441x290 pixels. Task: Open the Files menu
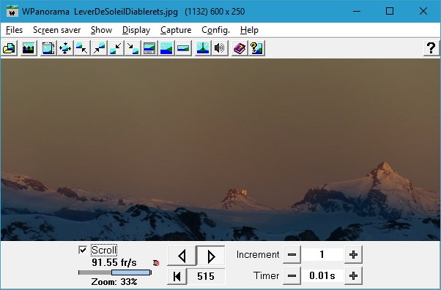[x=14, y=30]
